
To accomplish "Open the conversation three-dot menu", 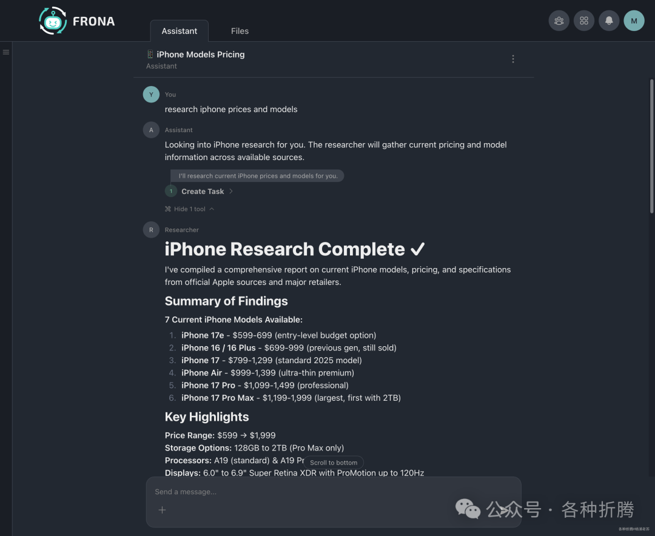I will point(513,59).
